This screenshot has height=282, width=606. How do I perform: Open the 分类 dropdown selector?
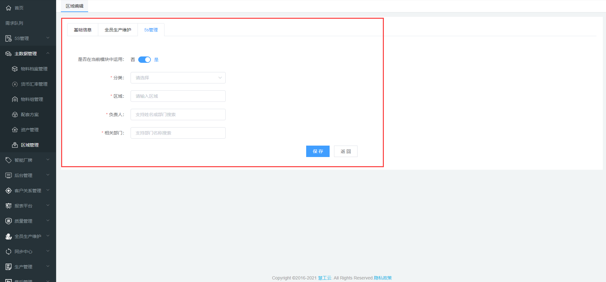coord(178,78)
